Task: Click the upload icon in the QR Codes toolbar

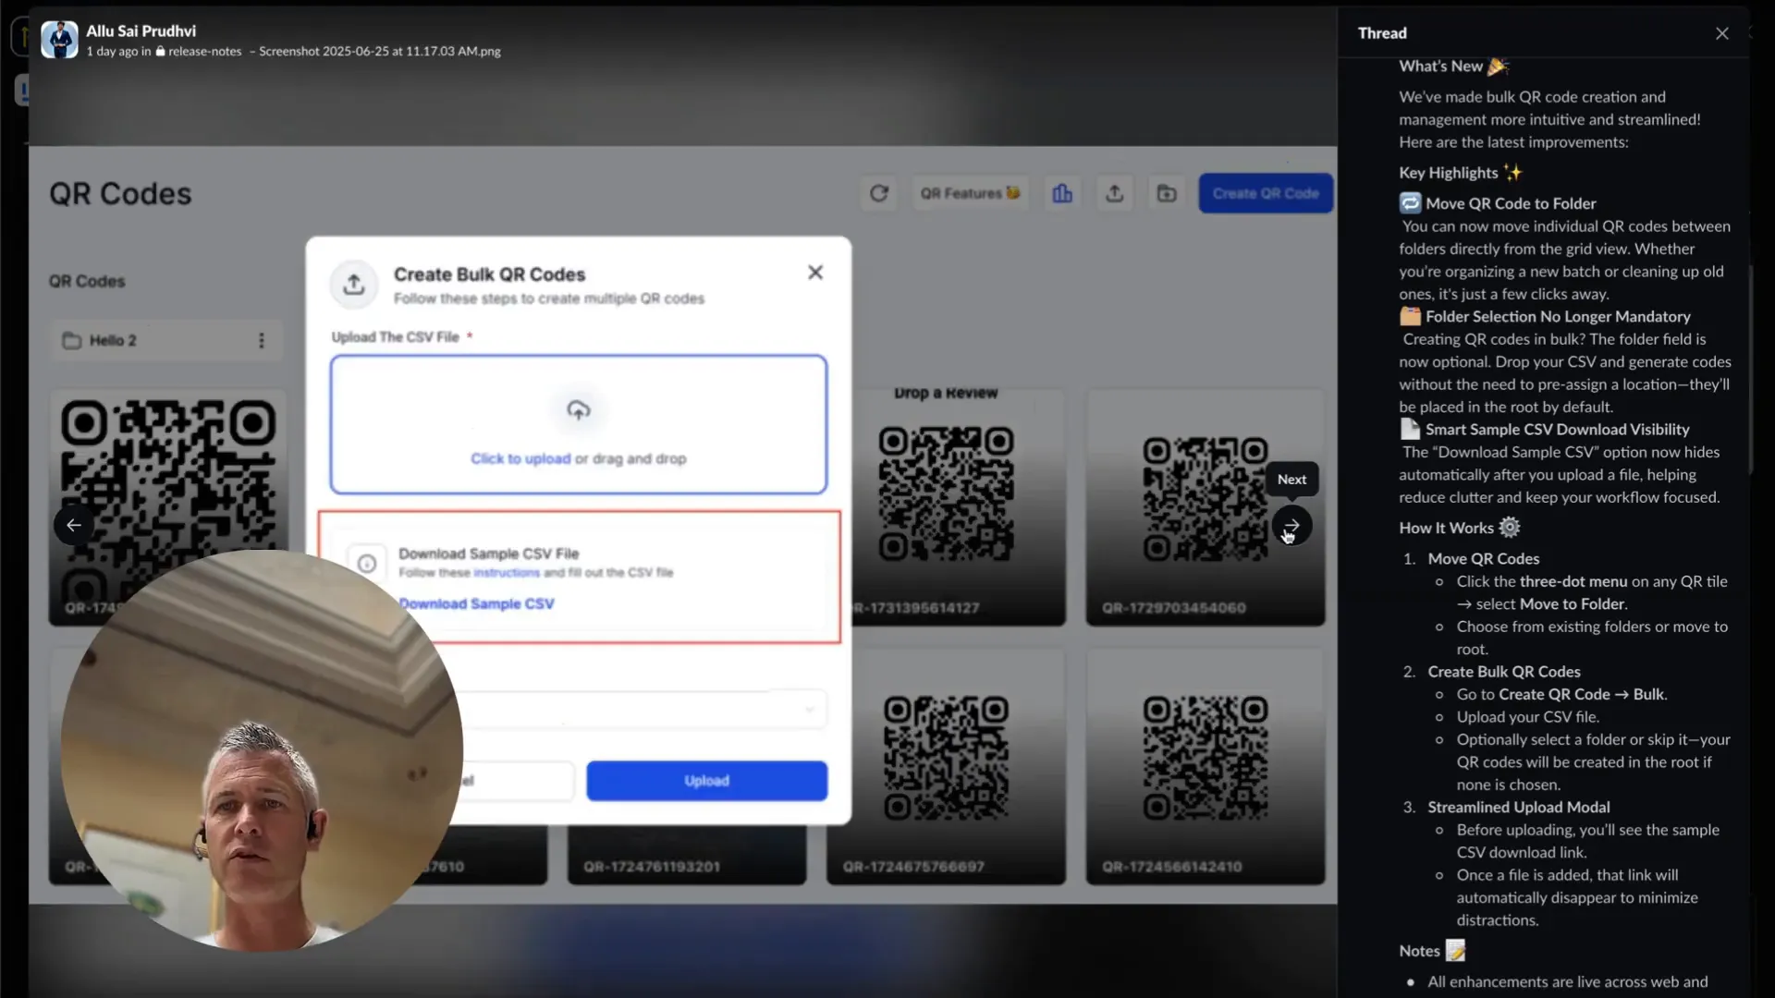Action: (x=1114, y=193)
